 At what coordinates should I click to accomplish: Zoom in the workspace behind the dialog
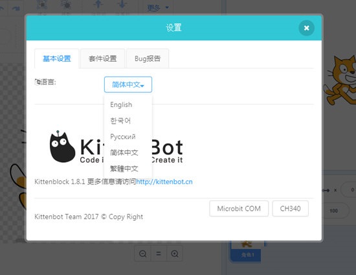pos(175,254)
